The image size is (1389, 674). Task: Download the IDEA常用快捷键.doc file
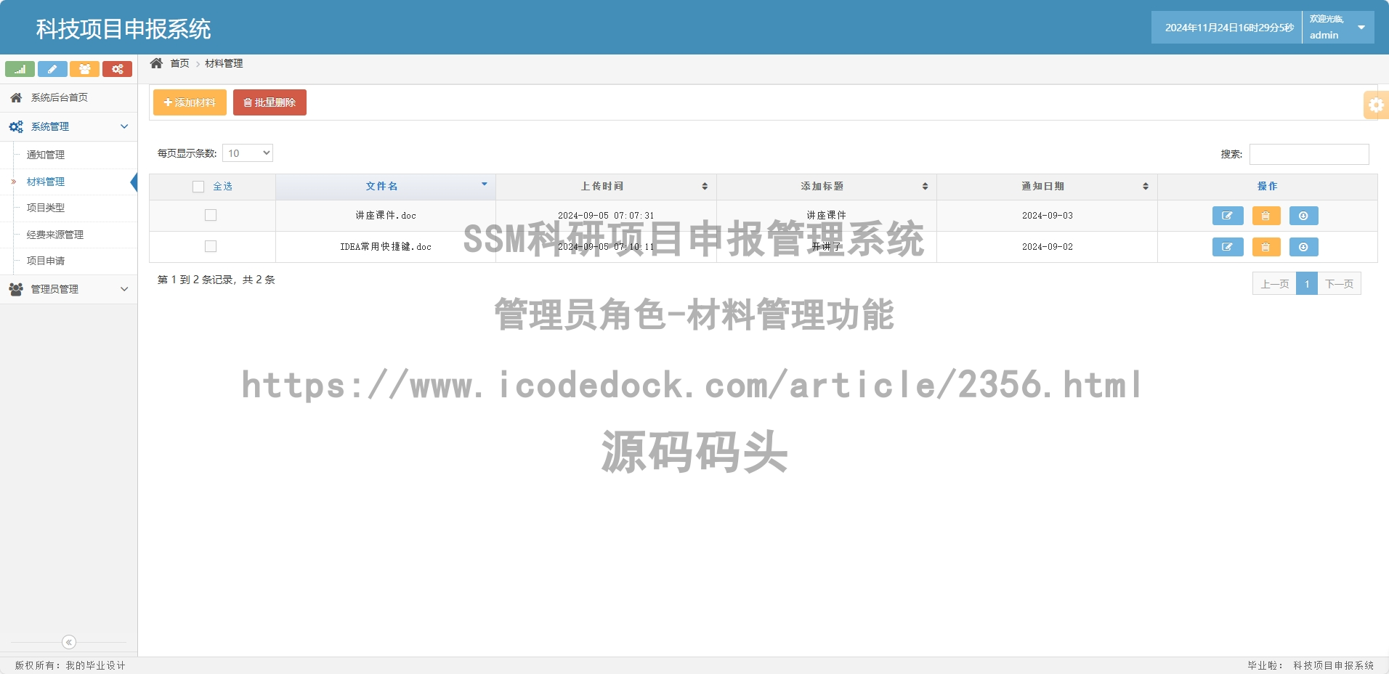pos(1303,247)
